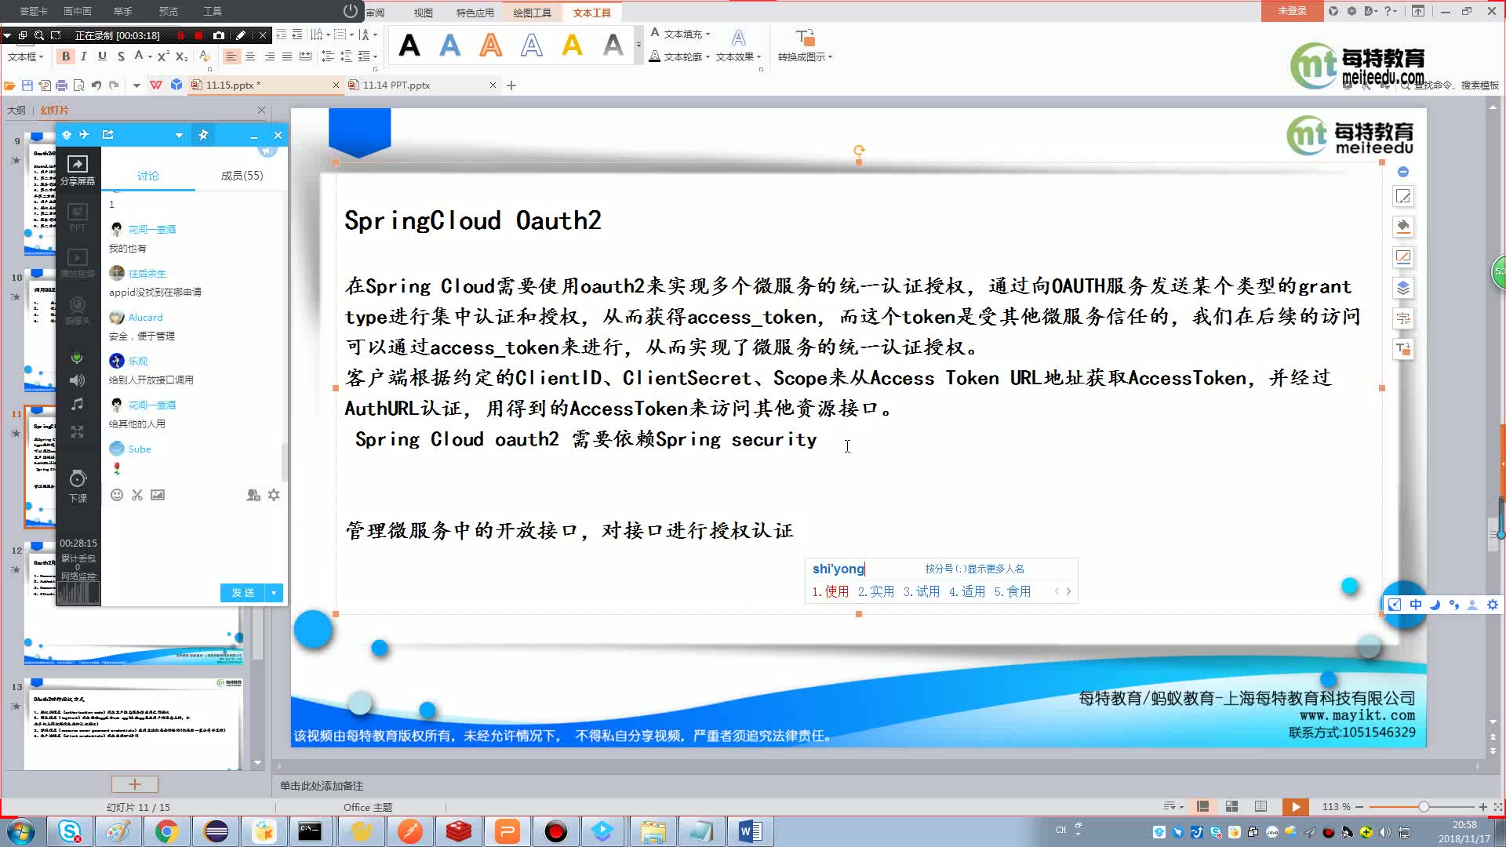Open a new document tab with plus
1506x847 pixels.
click(x=511, y=85)
